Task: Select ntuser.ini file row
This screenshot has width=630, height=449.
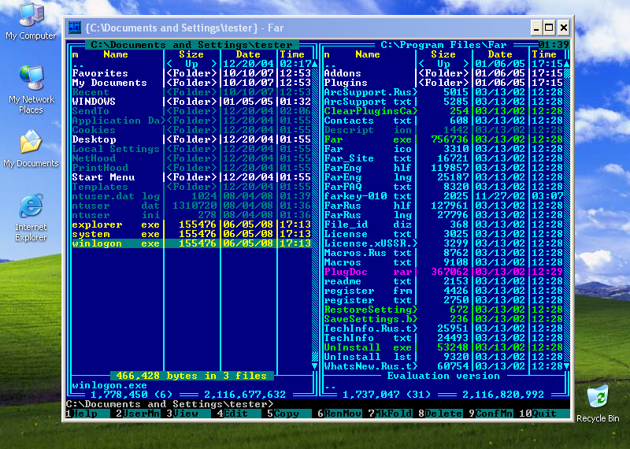Action: [x=191, y=215]
